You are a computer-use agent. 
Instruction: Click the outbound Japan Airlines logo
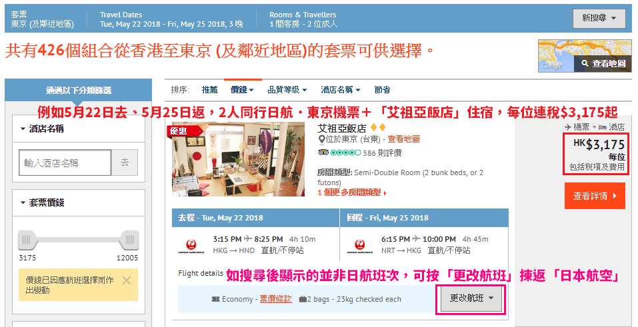tap(191, 246)
